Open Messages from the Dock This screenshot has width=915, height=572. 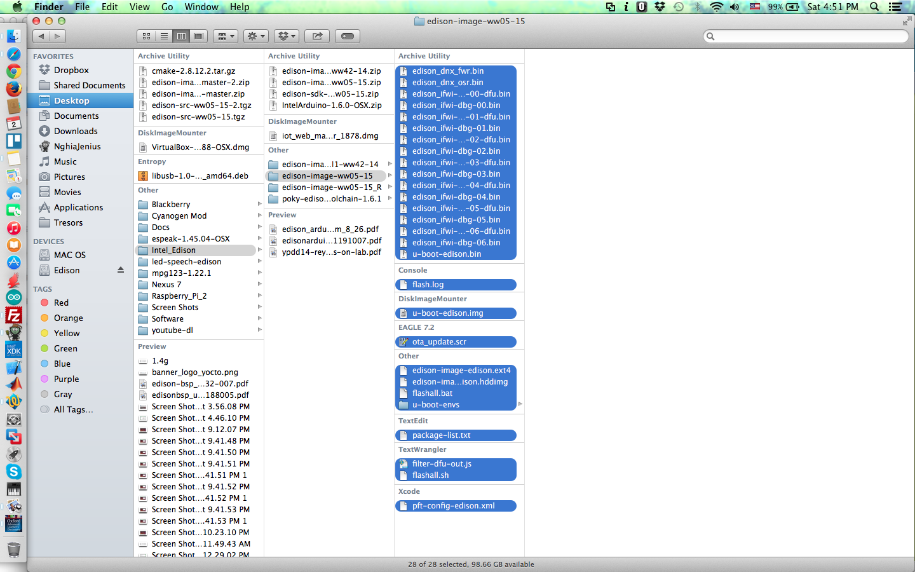[x=13, y=193]
